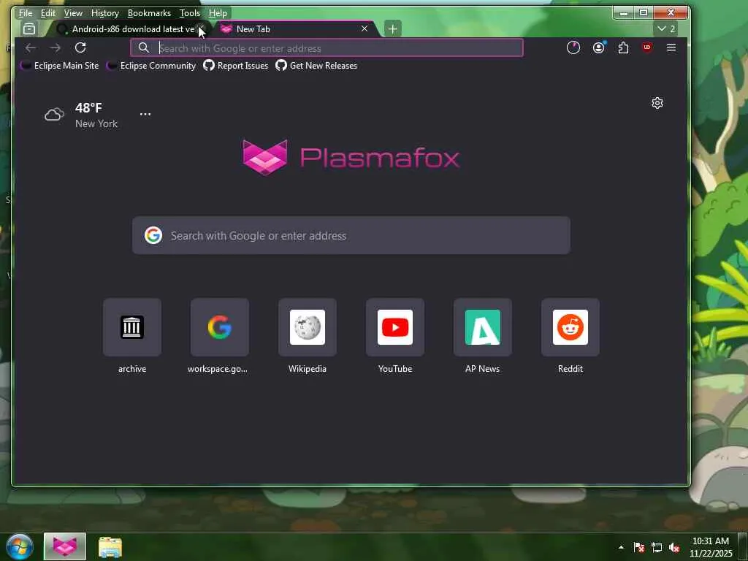Screen dimensions: 748x561
Task: Open the hamburger application menu
Action: tap(671, 47)
